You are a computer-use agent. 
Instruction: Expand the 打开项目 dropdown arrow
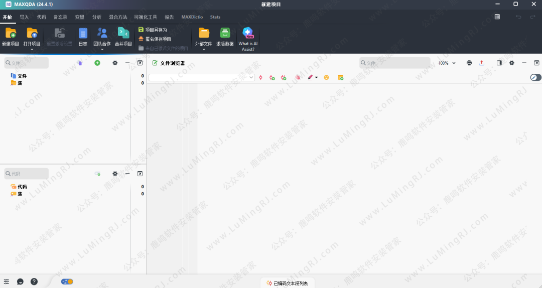tap(32, 49)
